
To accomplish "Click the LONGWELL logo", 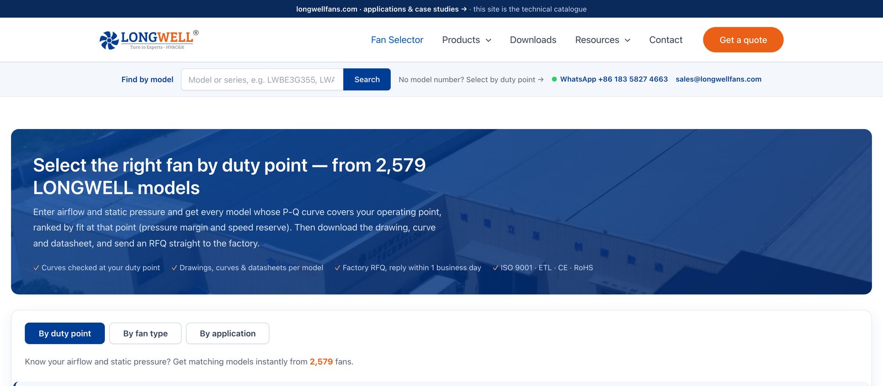I will [148, 40].
